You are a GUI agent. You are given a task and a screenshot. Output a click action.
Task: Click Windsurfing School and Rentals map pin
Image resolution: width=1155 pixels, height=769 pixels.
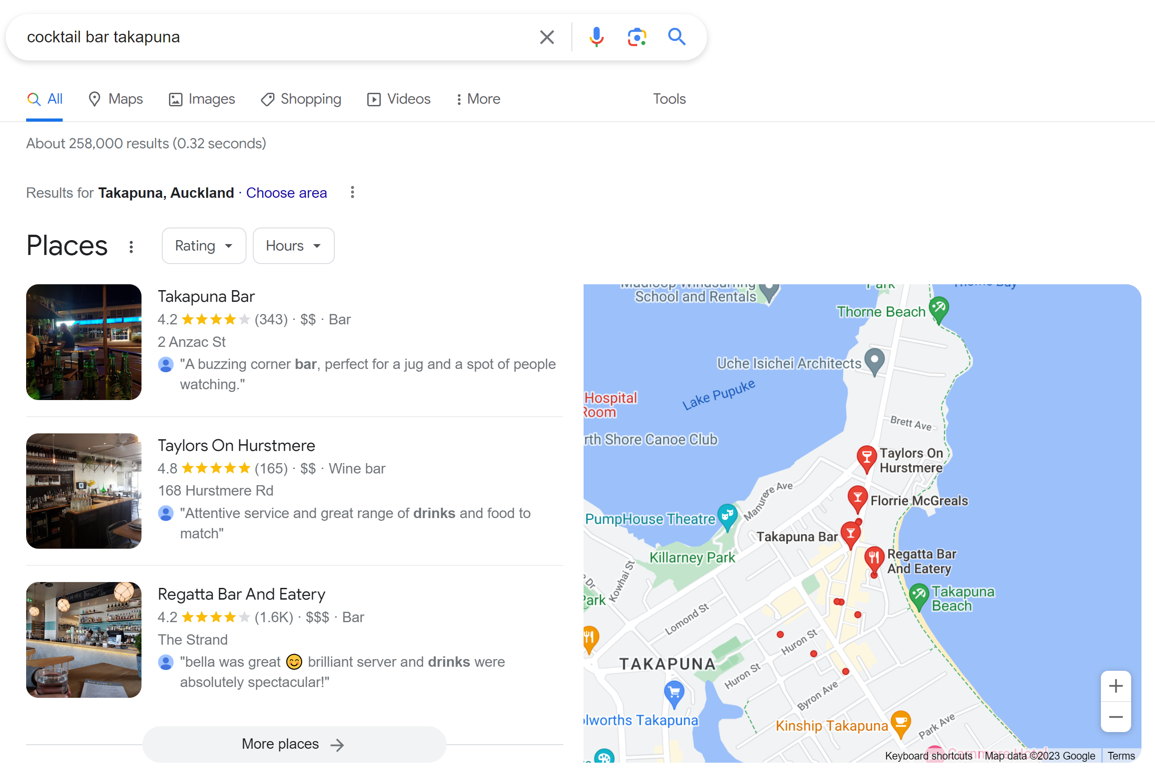(769, 292)
